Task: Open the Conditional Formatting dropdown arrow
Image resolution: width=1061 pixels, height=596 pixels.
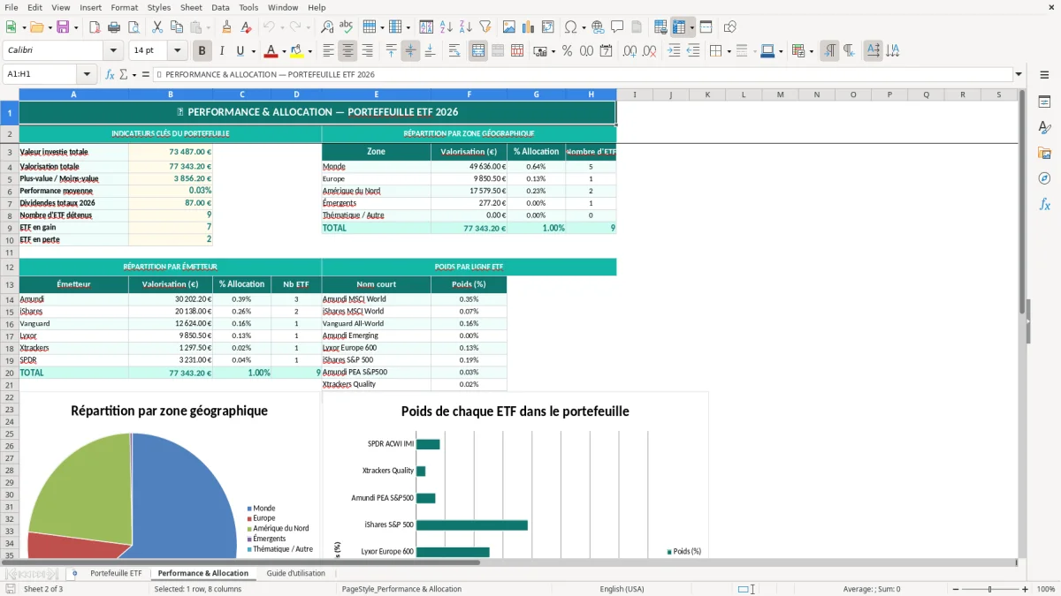Action: [812, 51]
